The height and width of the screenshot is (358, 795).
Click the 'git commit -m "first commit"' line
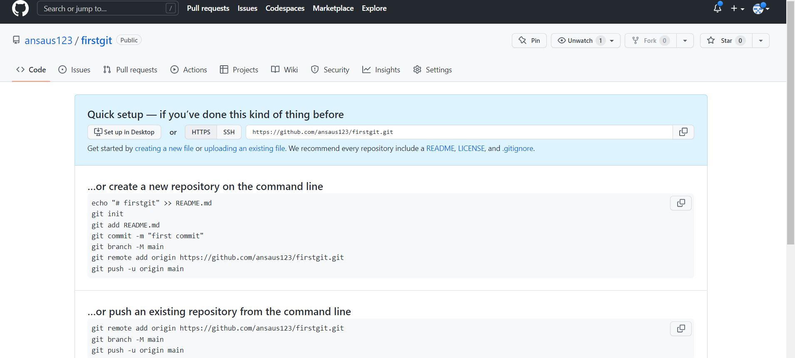pyautogui.click(x=147, y=236)
